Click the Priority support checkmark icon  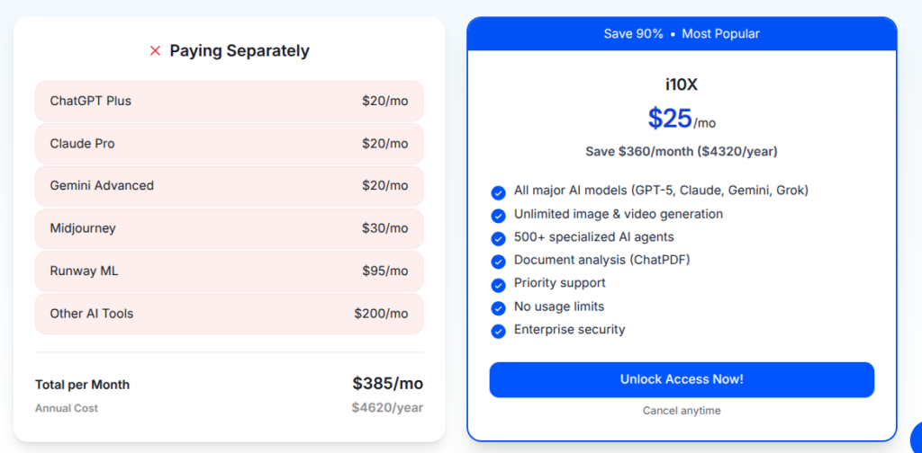[498, 284]
